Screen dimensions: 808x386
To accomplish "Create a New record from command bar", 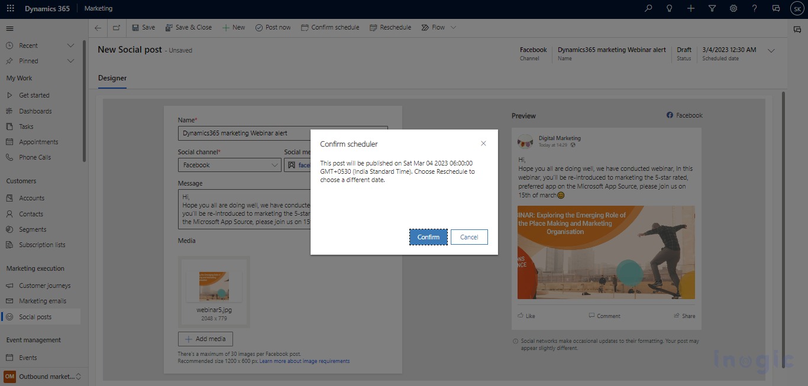I will 234,27.
